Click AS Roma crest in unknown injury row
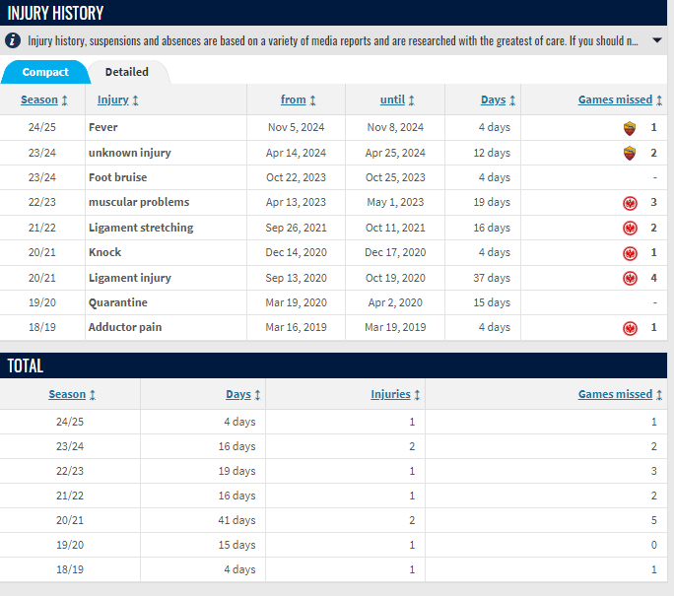This screenshot has width=674, height=596. click(630, 153)
